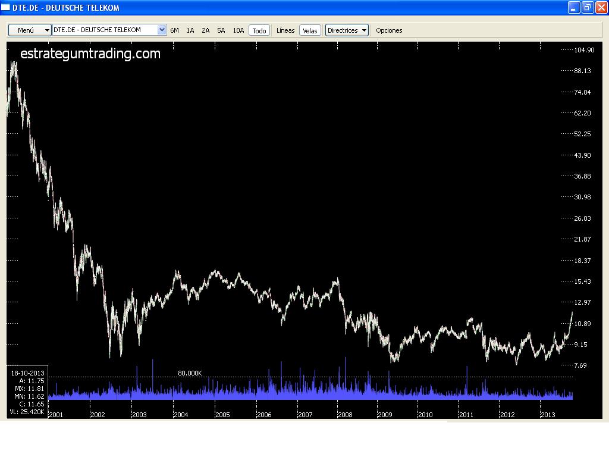Click the 104.90 price axis label

click(x=584, y=50)
